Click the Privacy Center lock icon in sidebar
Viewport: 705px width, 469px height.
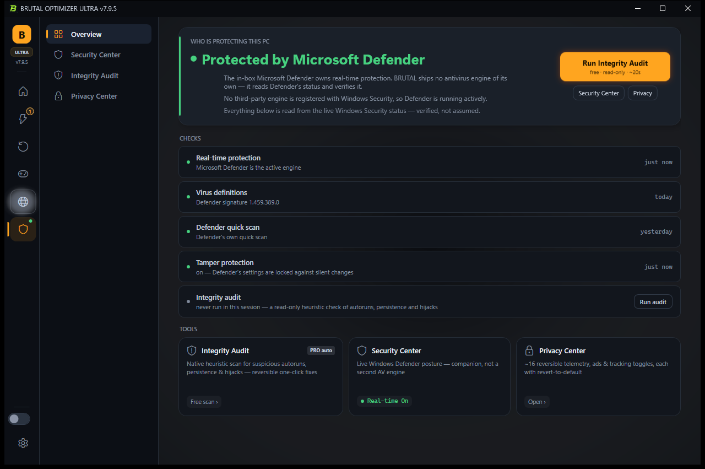click(x=58, y=96)
